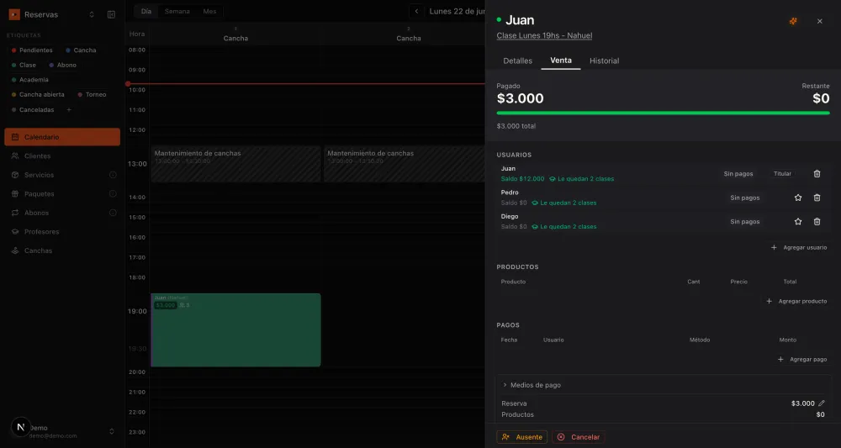Select Juan's green booking on calendar
This screenshot has height=448, width=841.
[x=236, y=330]
